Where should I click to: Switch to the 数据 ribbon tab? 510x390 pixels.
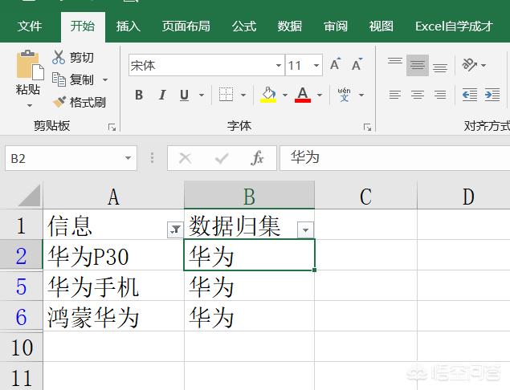pos(290,26)
